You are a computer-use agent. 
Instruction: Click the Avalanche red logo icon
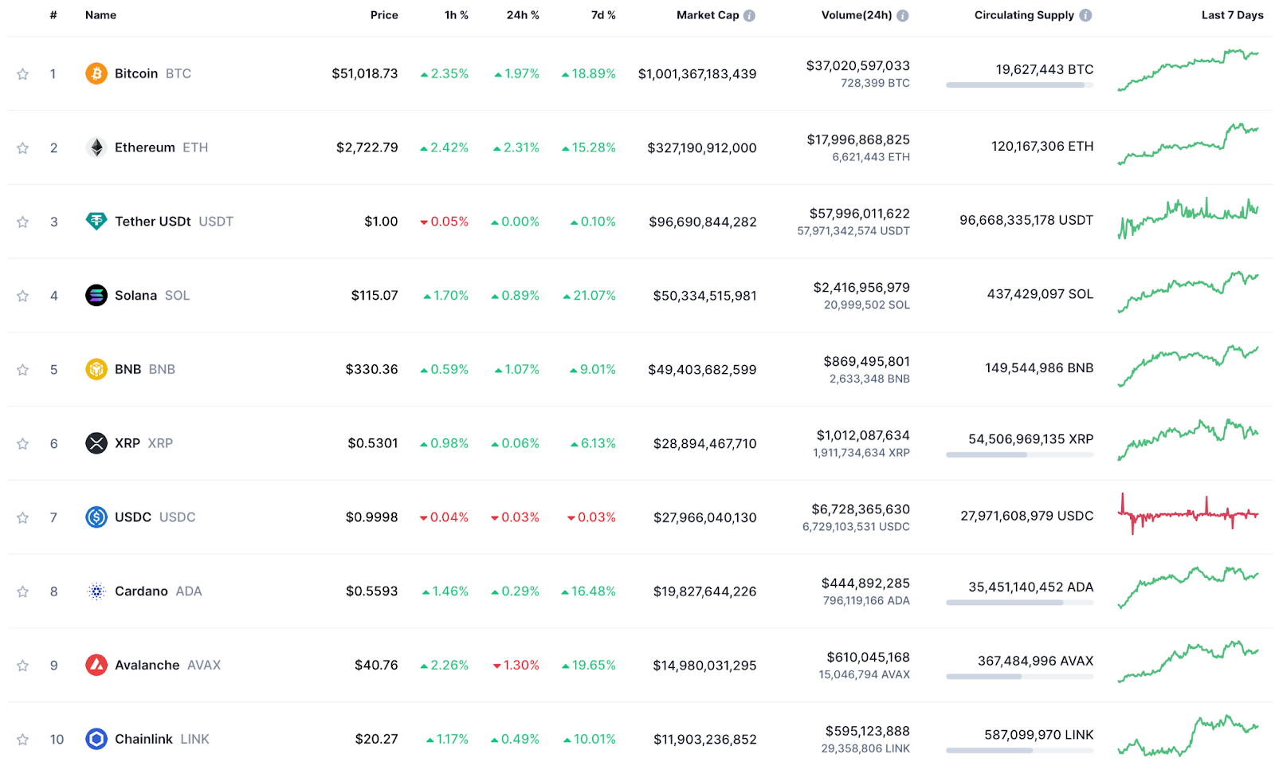tap(96, 665)
